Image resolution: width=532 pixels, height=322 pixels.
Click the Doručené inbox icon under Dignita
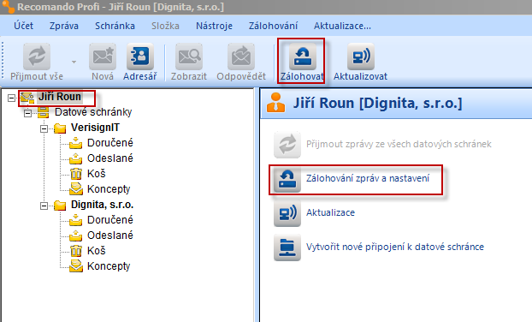[75, 220]
